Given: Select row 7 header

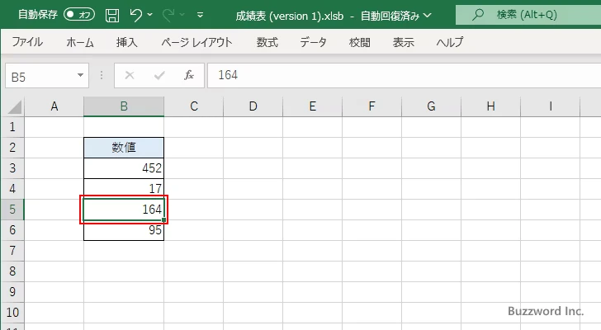Looking at the screenshot, I should (12, 251).
